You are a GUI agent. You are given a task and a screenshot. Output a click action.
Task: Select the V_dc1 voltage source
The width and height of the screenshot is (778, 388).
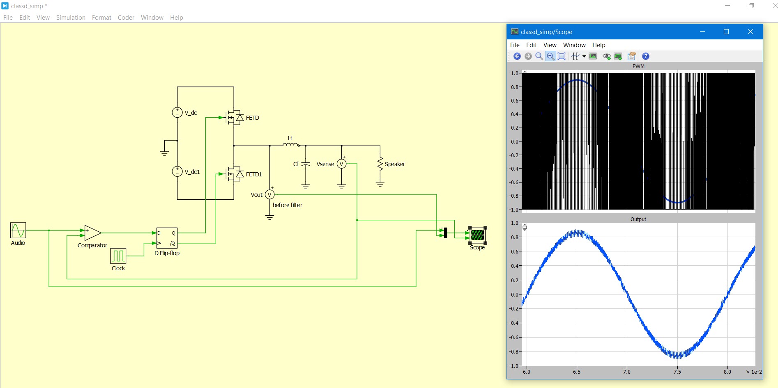[x=177, y=171]
